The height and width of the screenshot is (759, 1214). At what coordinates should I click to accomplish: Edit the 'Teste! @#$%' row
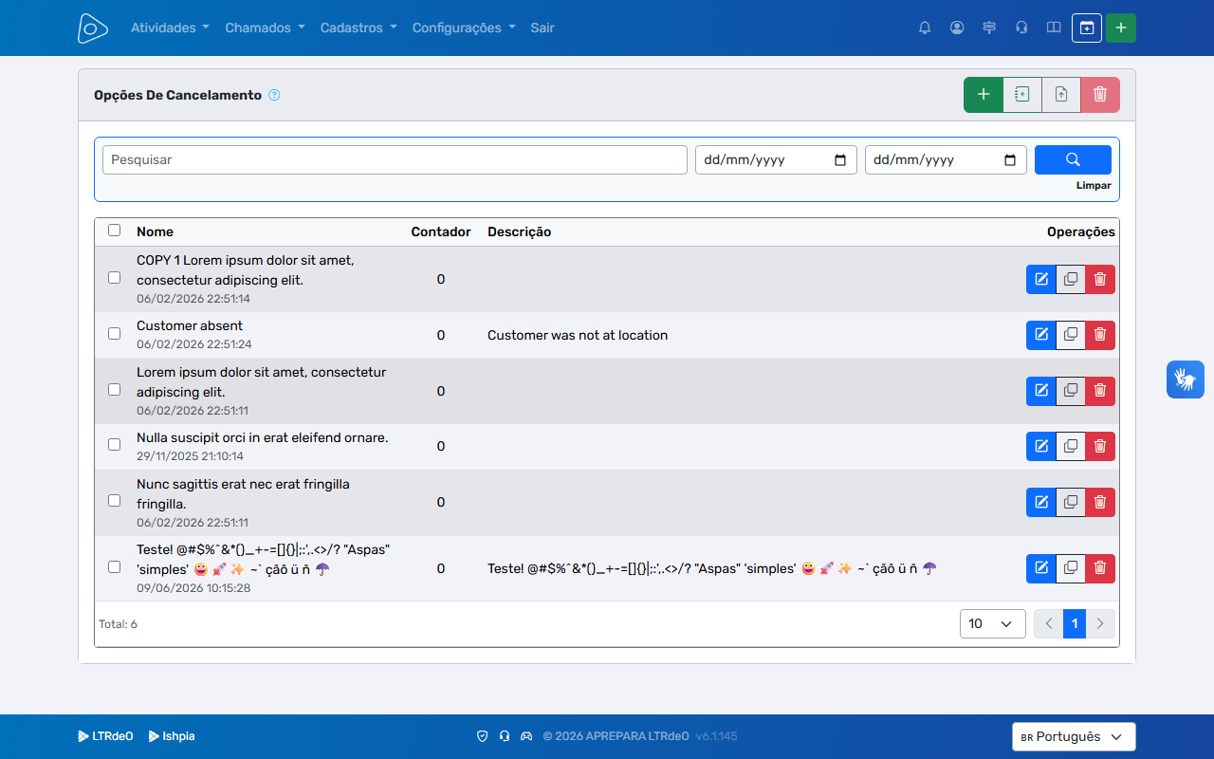1041,568
